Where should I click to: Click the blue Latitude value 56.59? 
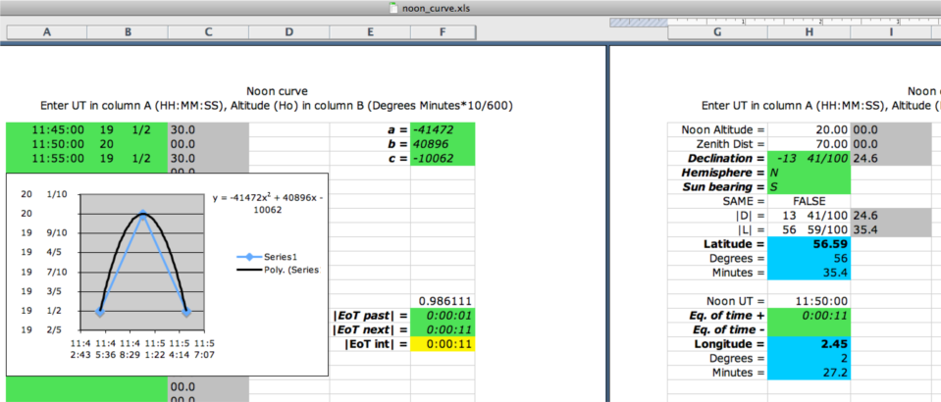pyautogui.click(x=809, y=244)
